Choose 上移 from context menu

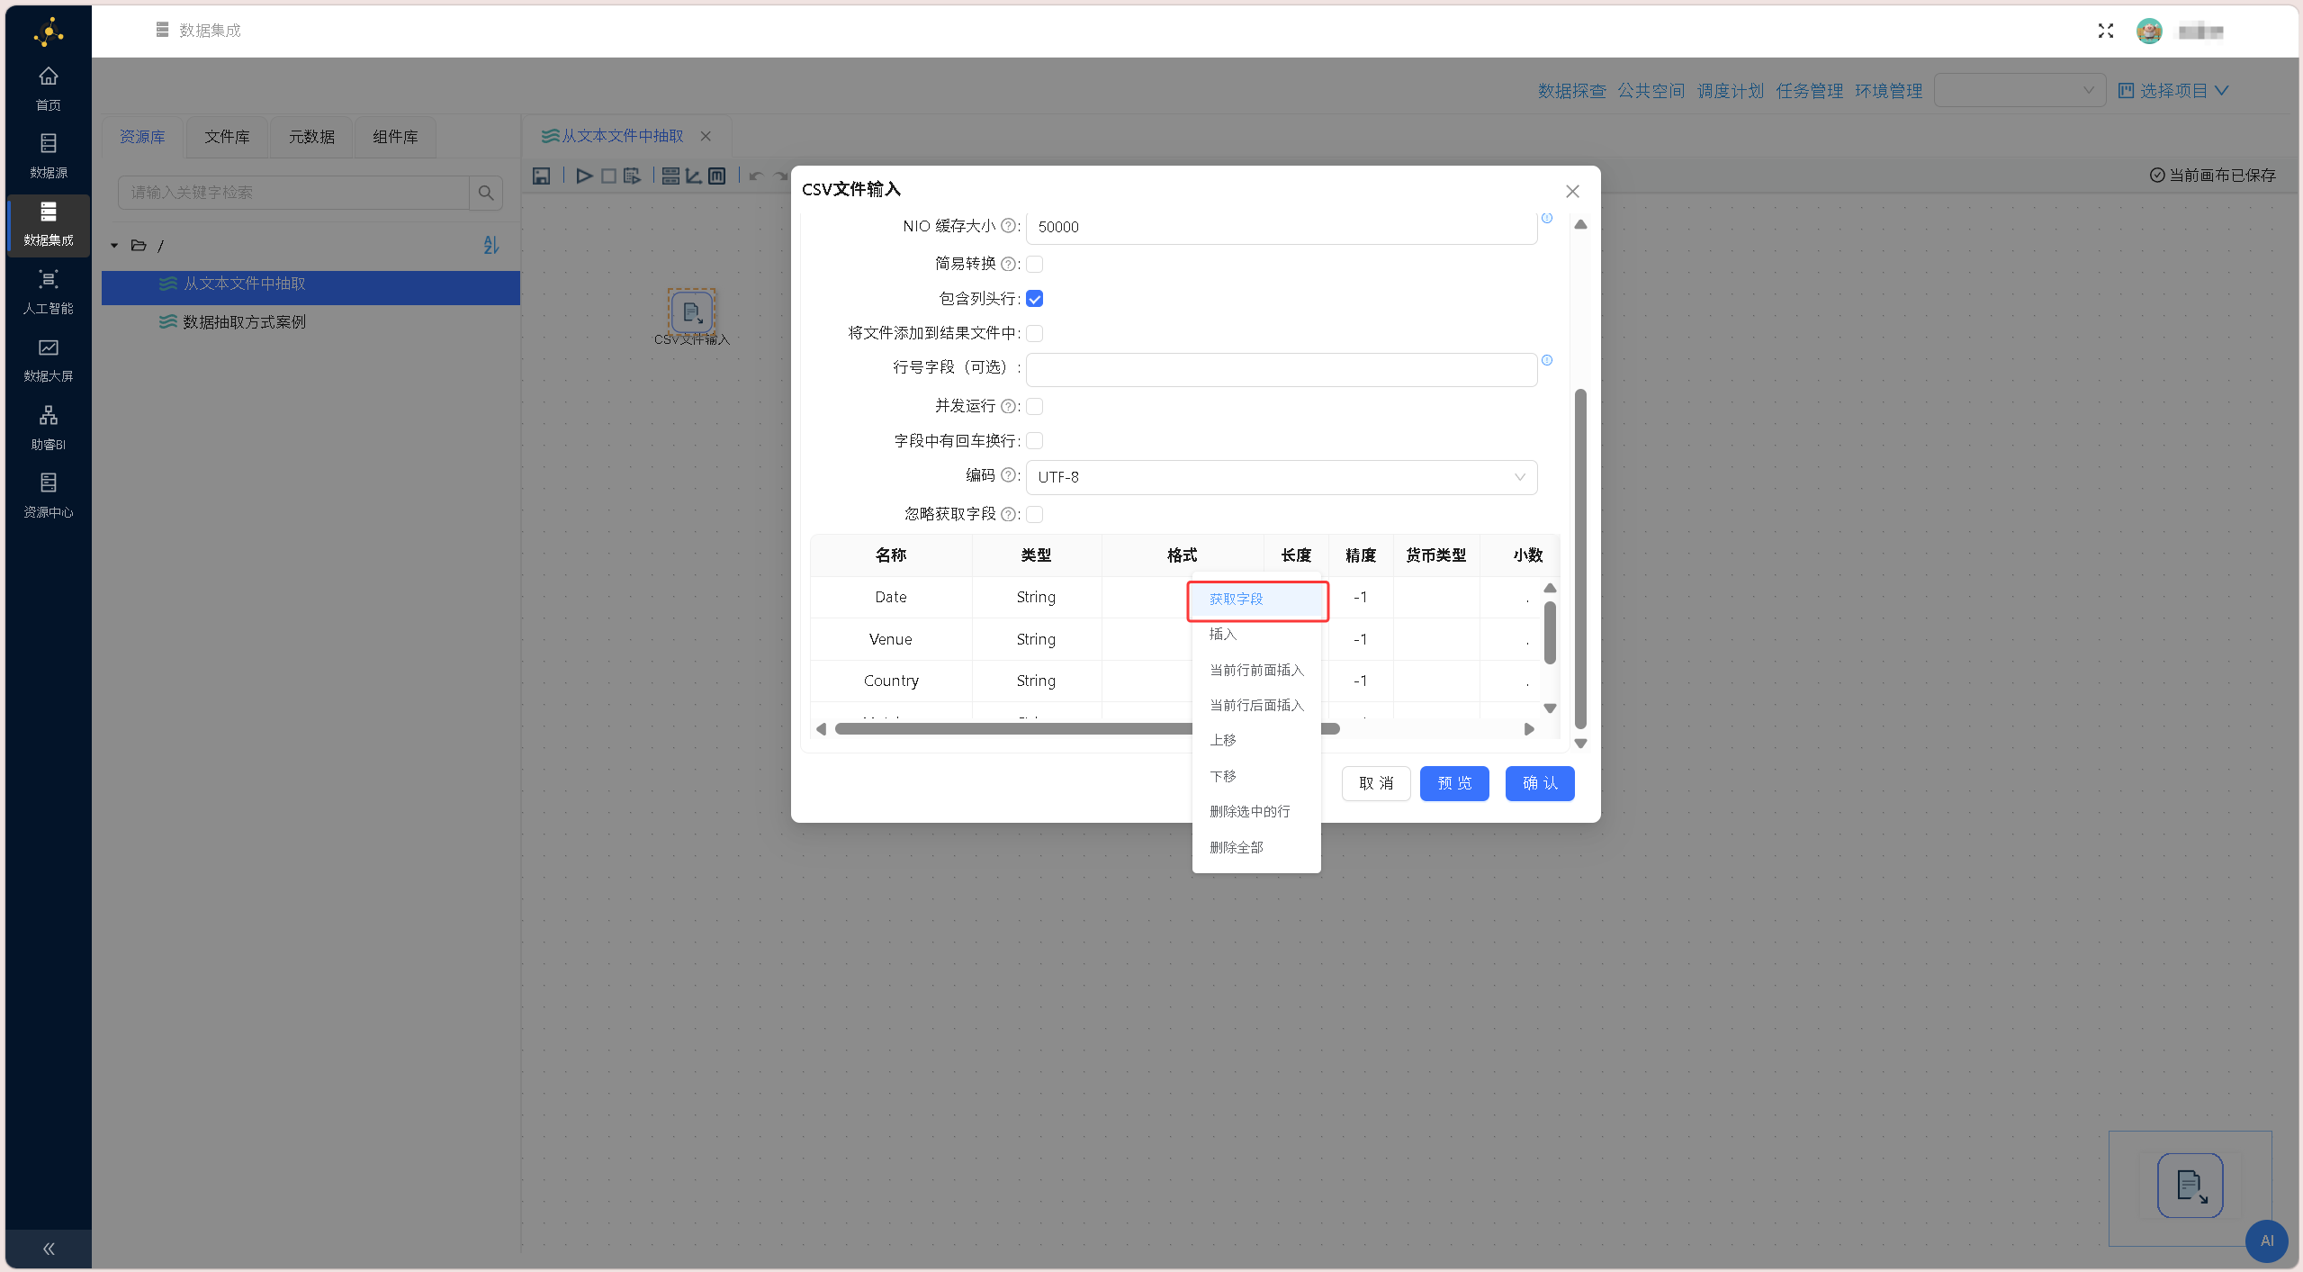1256,741
